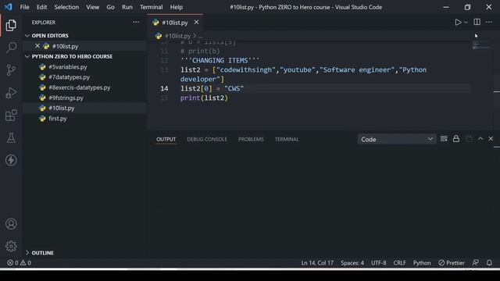
Task: Click the #10list.py breadcrumb
Action: tap(177, 36)
